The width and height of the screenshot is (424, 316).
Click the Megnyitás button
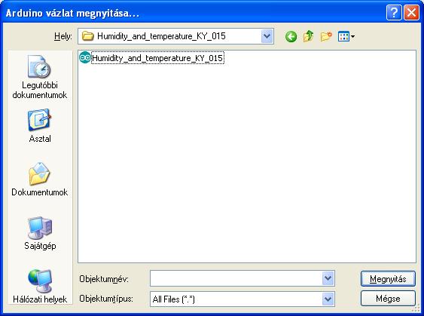pyautogui.click(x=388, y=279)
